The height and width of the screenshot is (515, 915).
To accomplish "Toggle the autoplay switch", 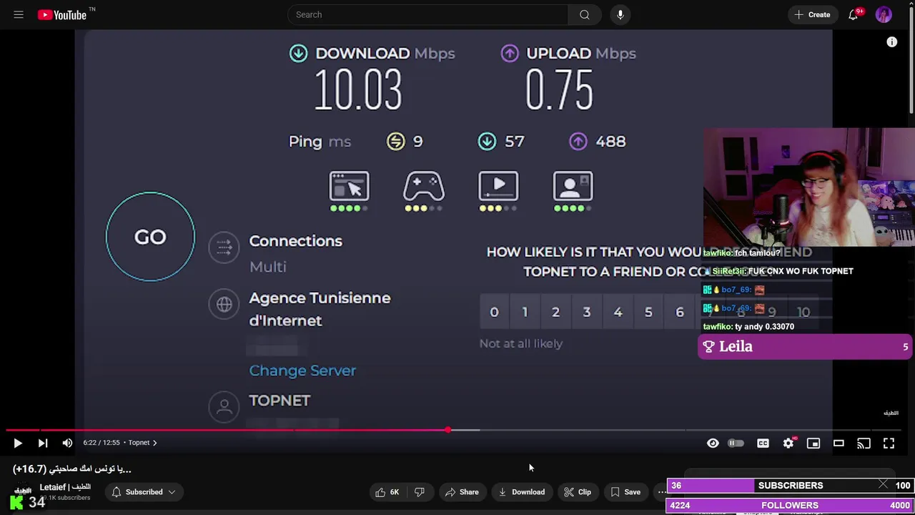I will [x=736, y=443].
